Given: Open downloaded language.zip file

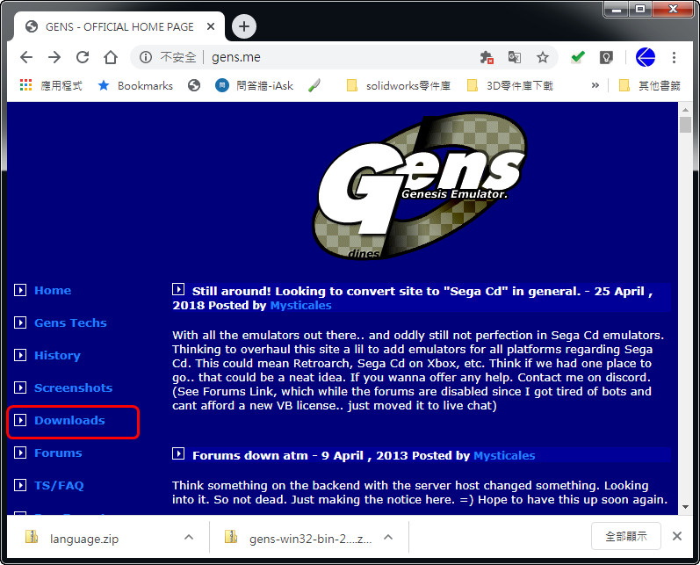Looking at the screenshot, I should point(85,539).
